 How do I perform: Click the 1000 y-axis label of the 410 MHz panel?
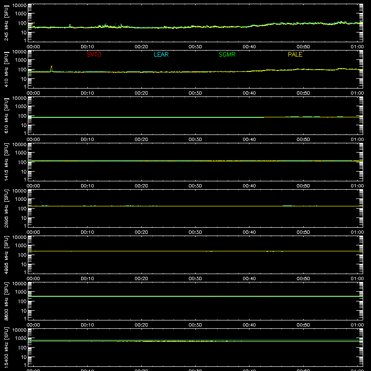point(21,60)
